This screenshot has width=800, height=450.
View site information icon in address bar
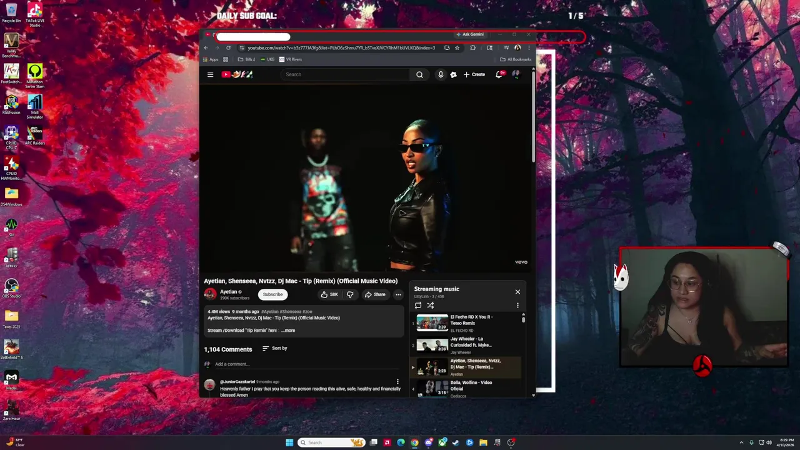tap(241, 48)
